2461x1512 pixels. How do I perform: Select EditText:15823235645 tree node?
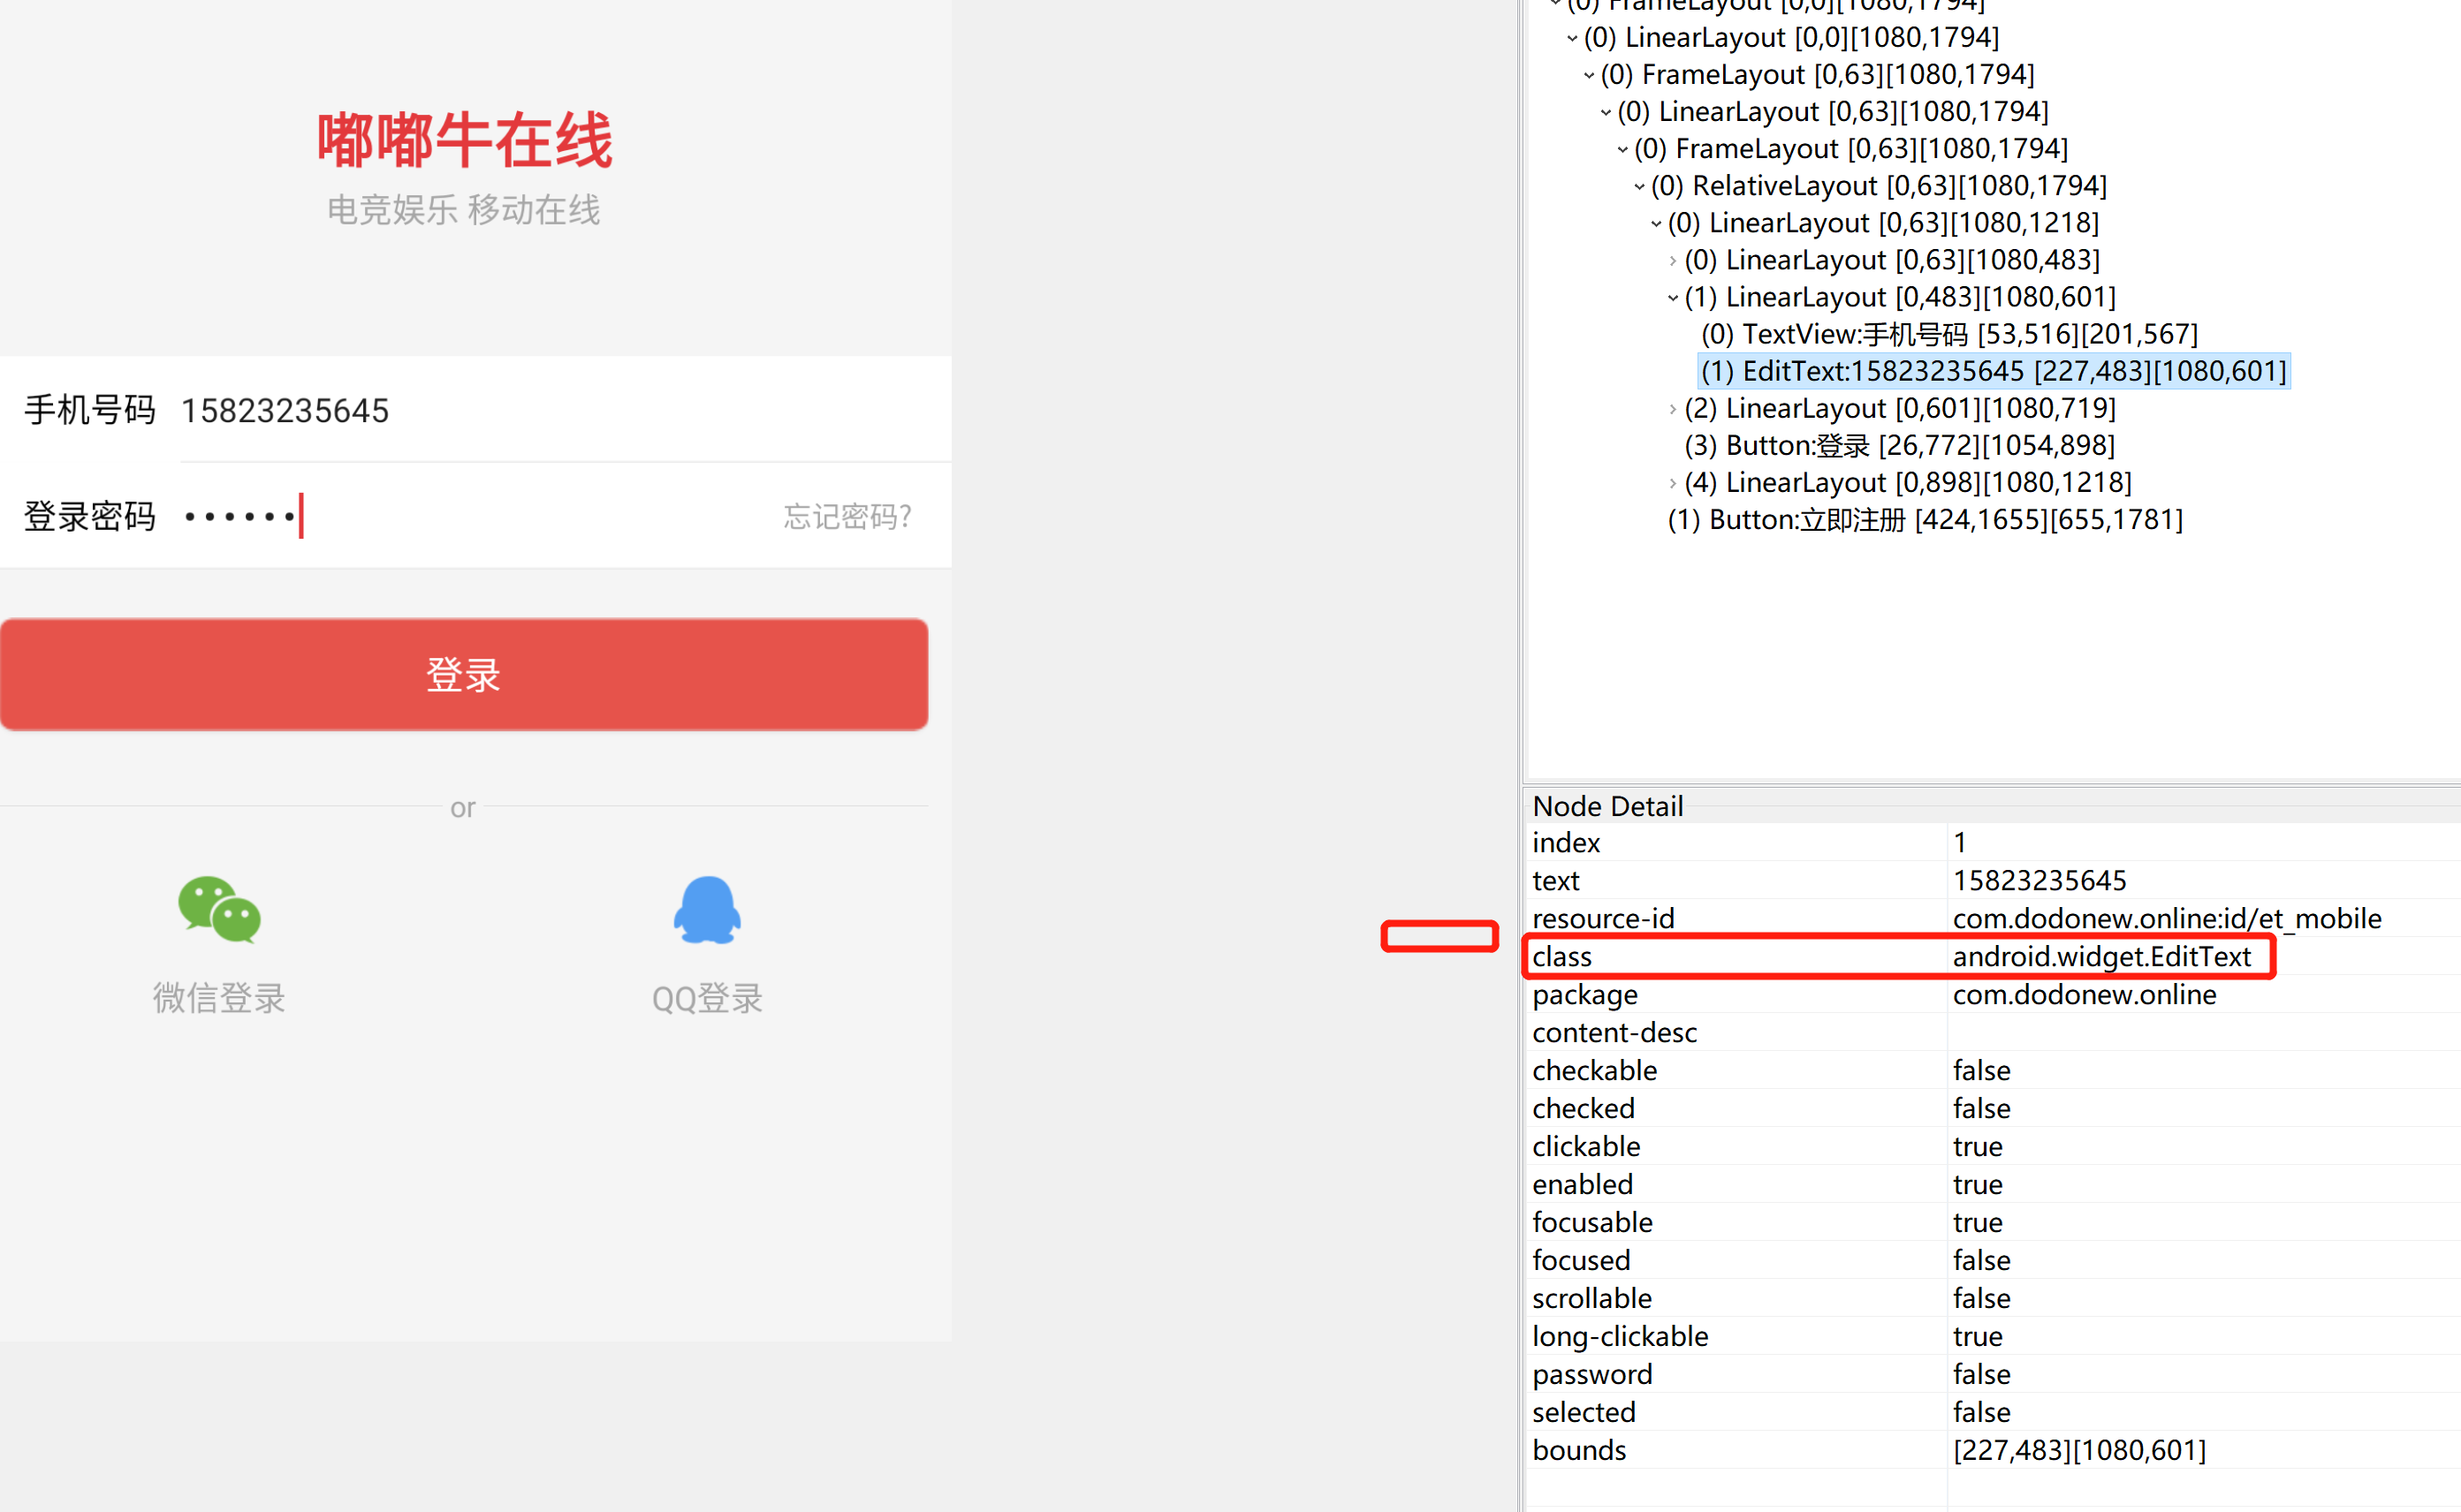coord(1994,371)
